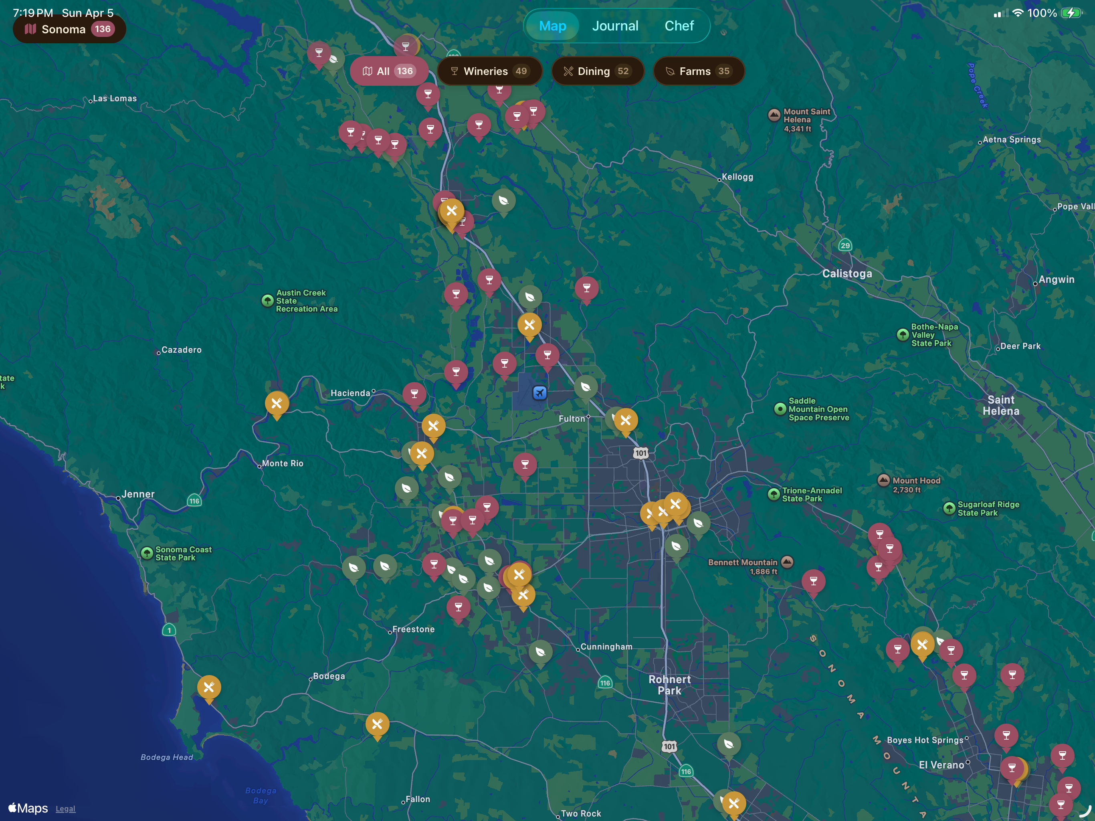Screen dimensions: 1095x821
Task: Tap the Monte Rio label
Action: point(283,463)
